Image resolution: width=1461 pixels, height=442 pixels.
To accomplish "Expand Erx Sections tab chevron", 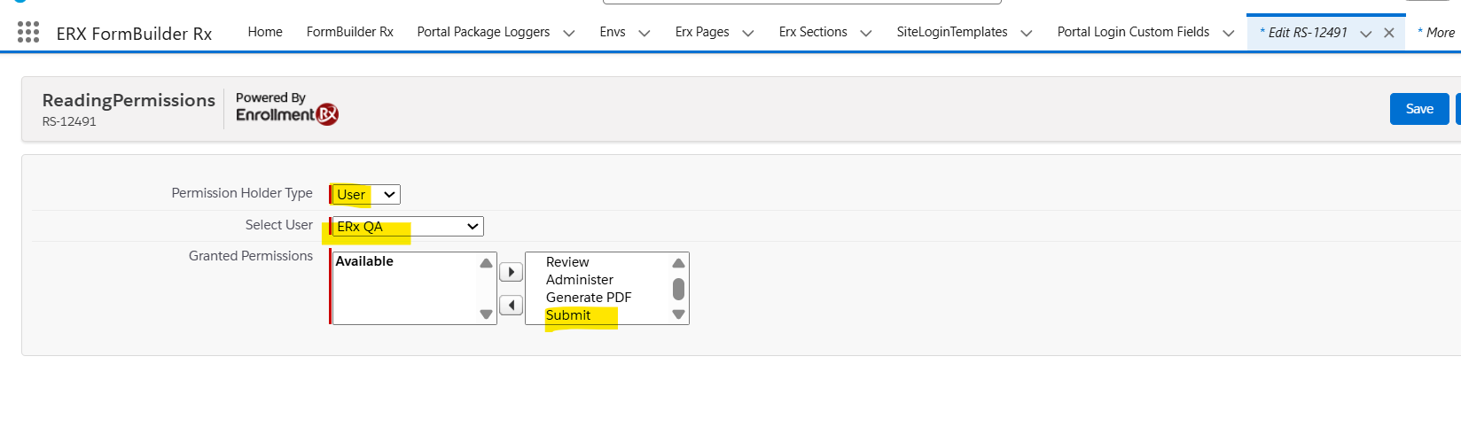I will (x=866, y=33).
